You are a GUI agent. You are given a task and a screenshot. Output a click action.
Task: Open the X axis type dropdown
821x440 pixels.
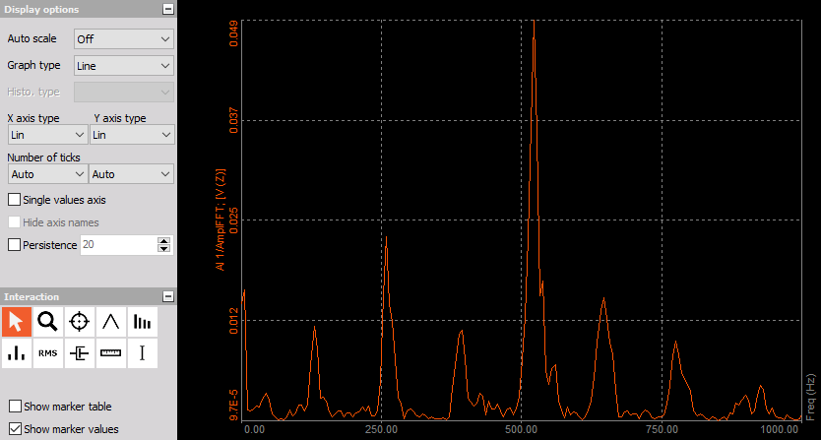tap(47, 135)
